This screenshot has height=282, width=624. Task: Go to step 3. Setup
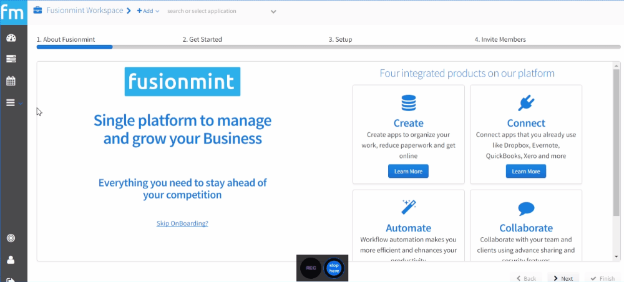[x=340, y=39]
